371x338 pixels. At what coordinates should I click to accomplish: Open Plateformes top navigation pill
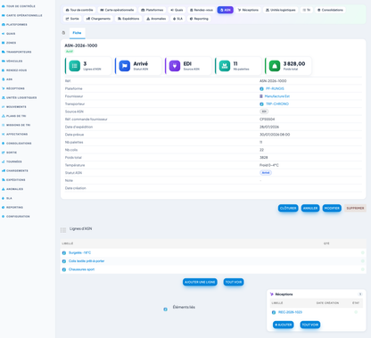(x=153, y=10)
